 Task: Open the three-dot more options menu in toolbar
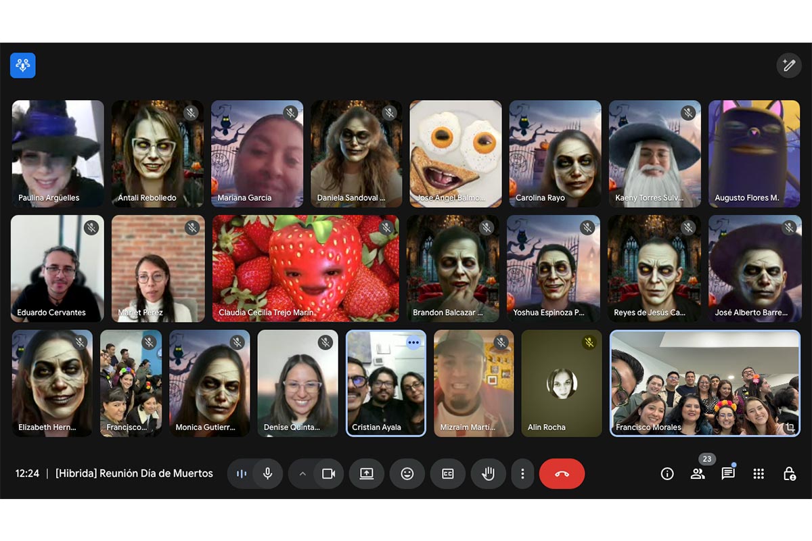[x=522, y=474]
